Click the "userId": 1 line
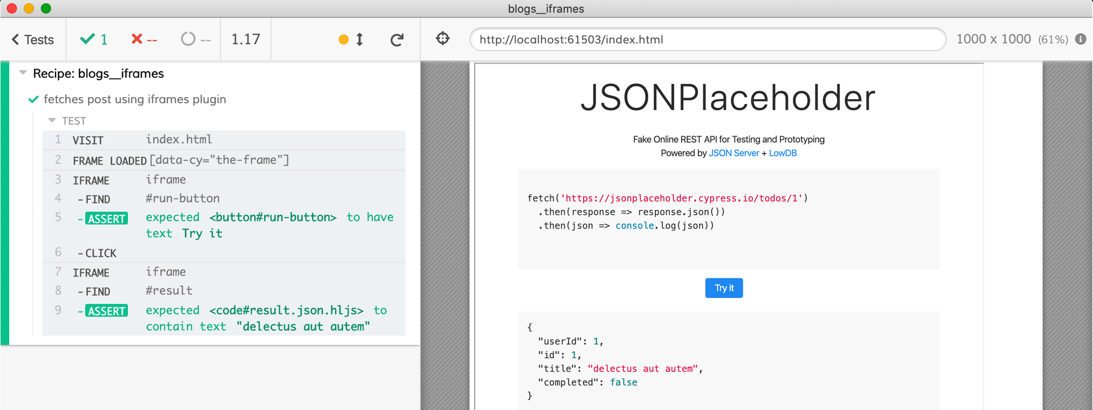1093x410 pixels. pyautogui.click(x=571, y=341)
